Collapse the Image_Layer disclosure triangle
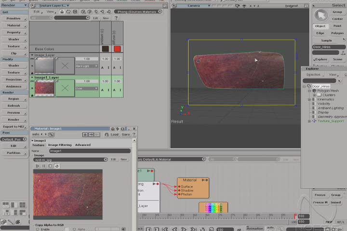 tap(32, 55)
